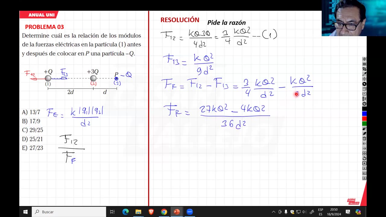
Task: Select the arrow cursor pointer tool
Action: [364, 69]
